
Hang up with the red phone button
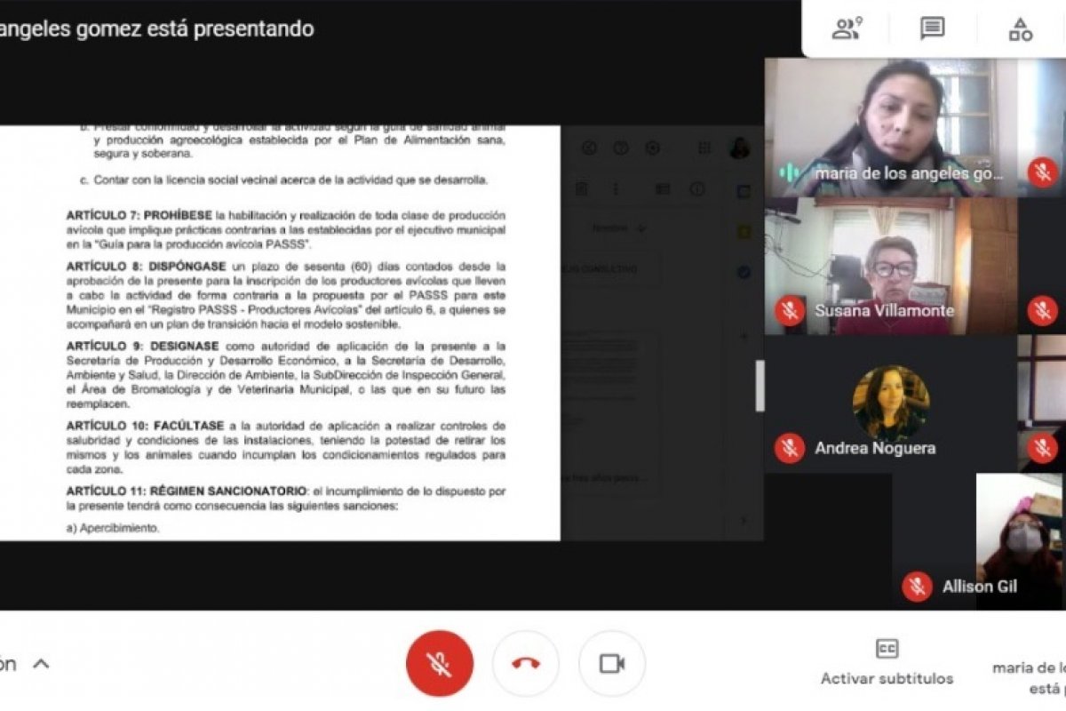click(526, 664)
